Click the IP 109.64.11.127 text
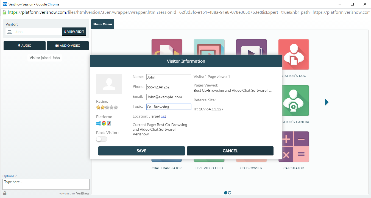This screenshot has height=198, width=371. point(208,109)
